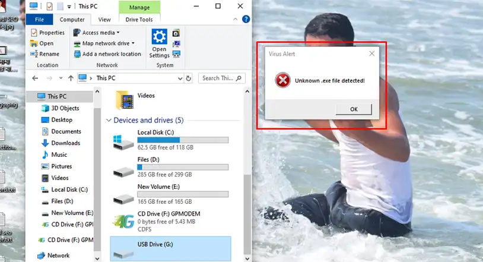Screen dimensions: 483x262
Task: Open the recent locations dropdown
Action: [61, 78]
